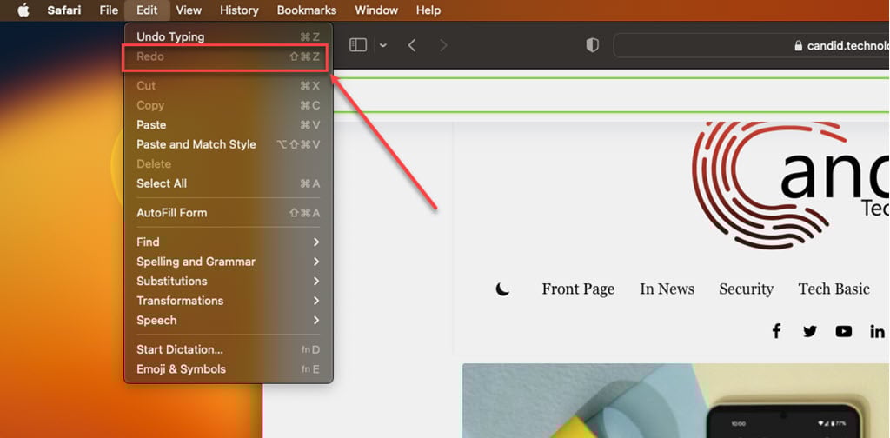Visit the LinkedIn page icon
The height and width of the screenshot is (438, 890).
tap(878, 331)
